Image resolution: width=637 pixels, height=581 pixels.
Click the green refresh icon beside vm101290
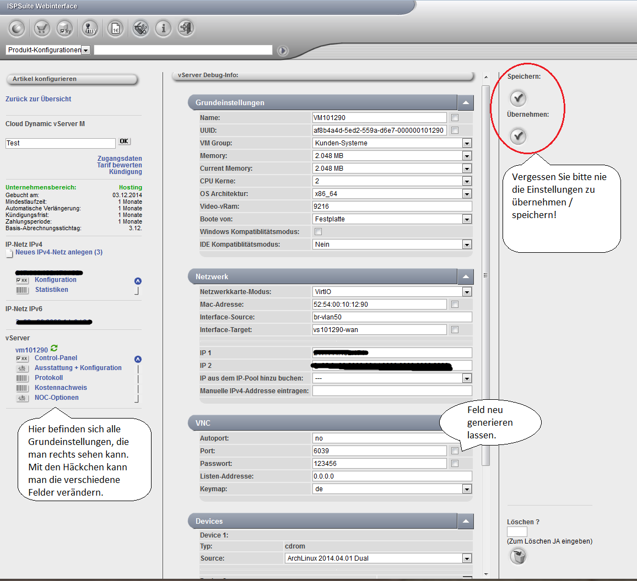point(54,348)
